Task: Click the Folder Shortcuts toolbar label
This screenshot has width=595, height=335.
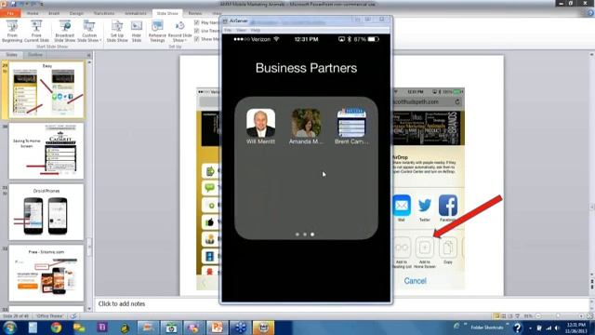Action: 487,328
